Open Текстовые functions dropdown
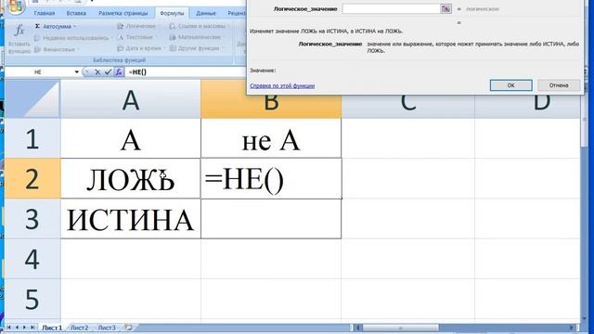The width and height of the screenshot is (594, 334). (x=138, y=37)
